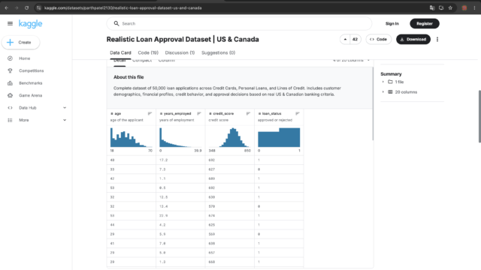Click the loan_status column header
This screenshot has height=270, width=481.
[271, 113]
